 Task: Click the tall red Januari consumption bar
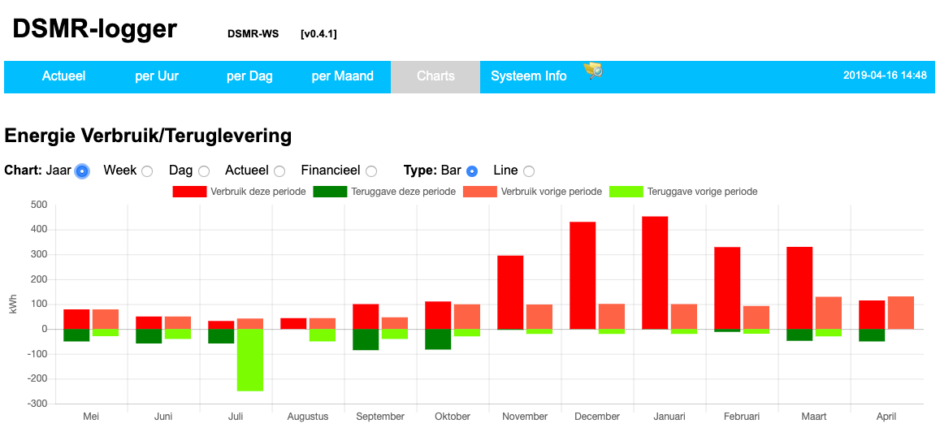(655, 272)
